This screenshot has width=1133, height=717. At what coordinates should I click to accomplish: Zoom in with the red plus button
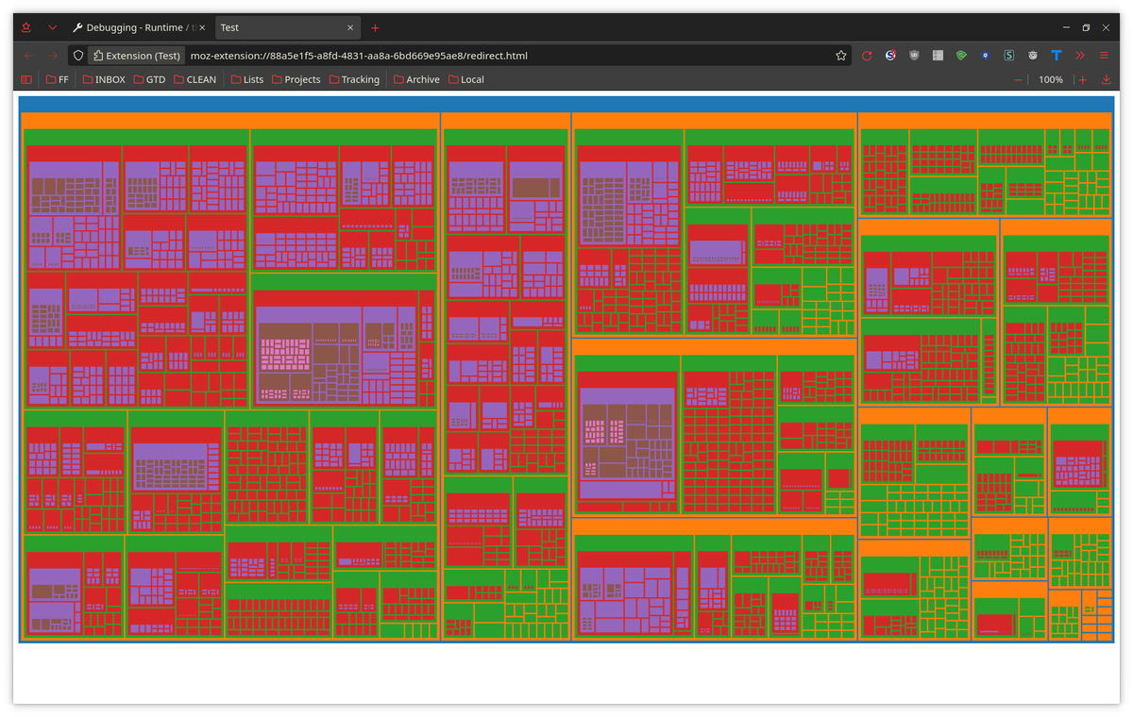(x=1082, y=80)
